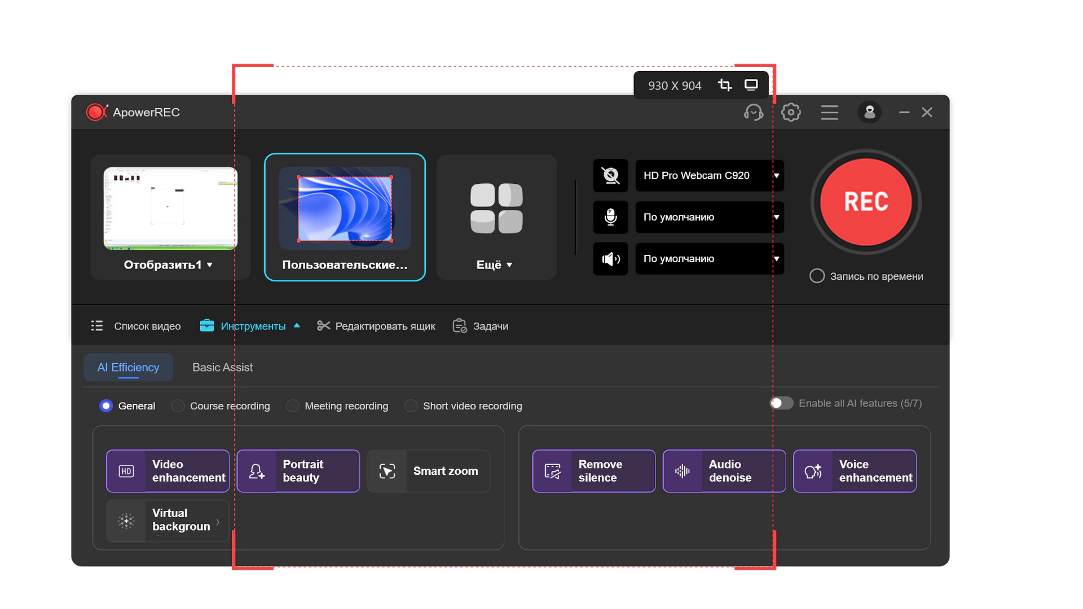This screenshot has width=1083, height=609.
Task: Click the audio denoise waveform icon
Action: click(x=683, y=471)
